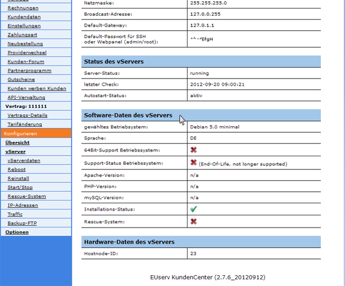345x286 pixels.
Task: Click the Hostnode-ID label
Action: 101,253
